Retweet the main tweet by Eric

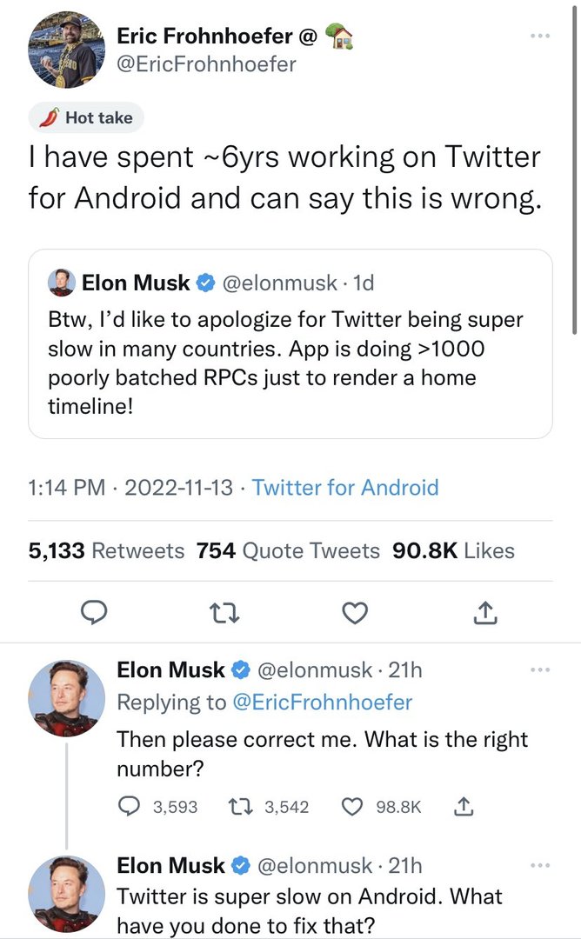point(224,614)
